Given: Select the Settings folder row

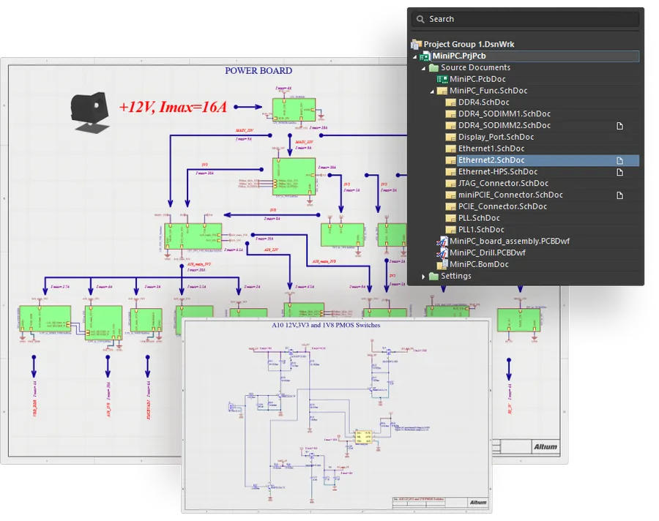Looking at the screenshot, I should coord(456,276).
